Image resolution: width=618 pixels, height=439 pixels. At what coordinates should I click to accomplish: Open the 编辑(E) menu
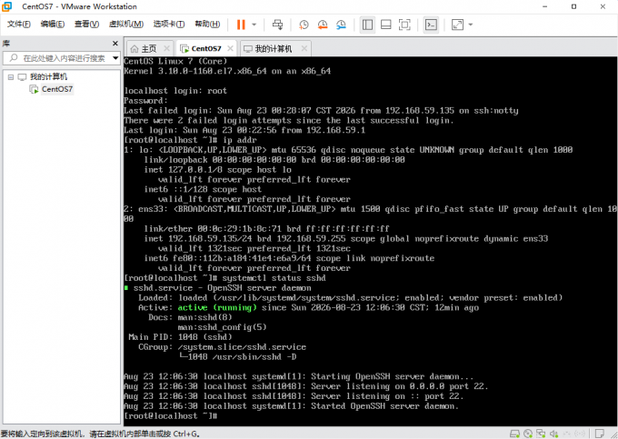[x=53, y=24]
